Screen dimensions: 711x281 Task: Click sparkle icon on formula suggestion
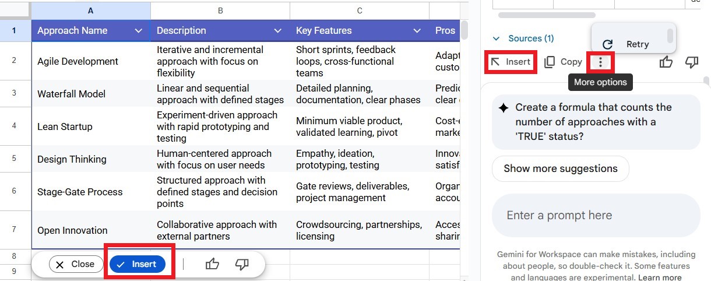[x=504, y=108]
